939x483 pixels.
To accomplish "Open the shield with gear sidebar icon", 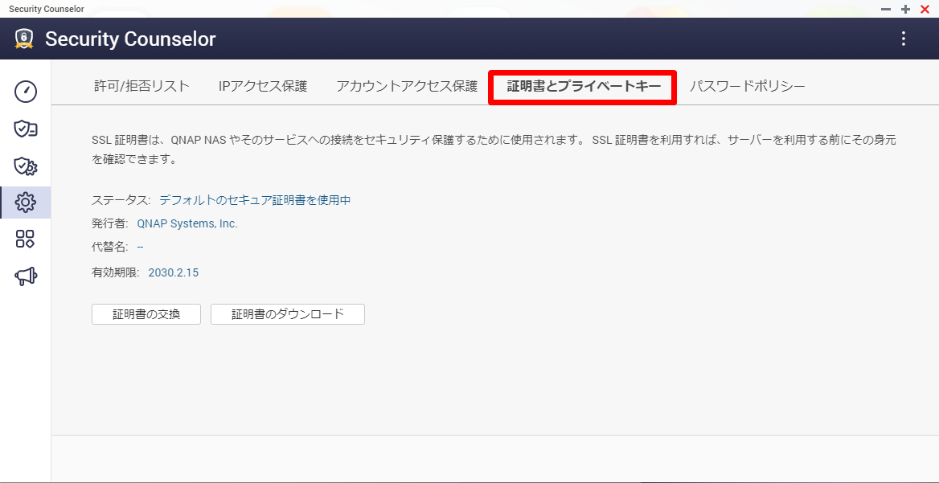I will [25, 166].
